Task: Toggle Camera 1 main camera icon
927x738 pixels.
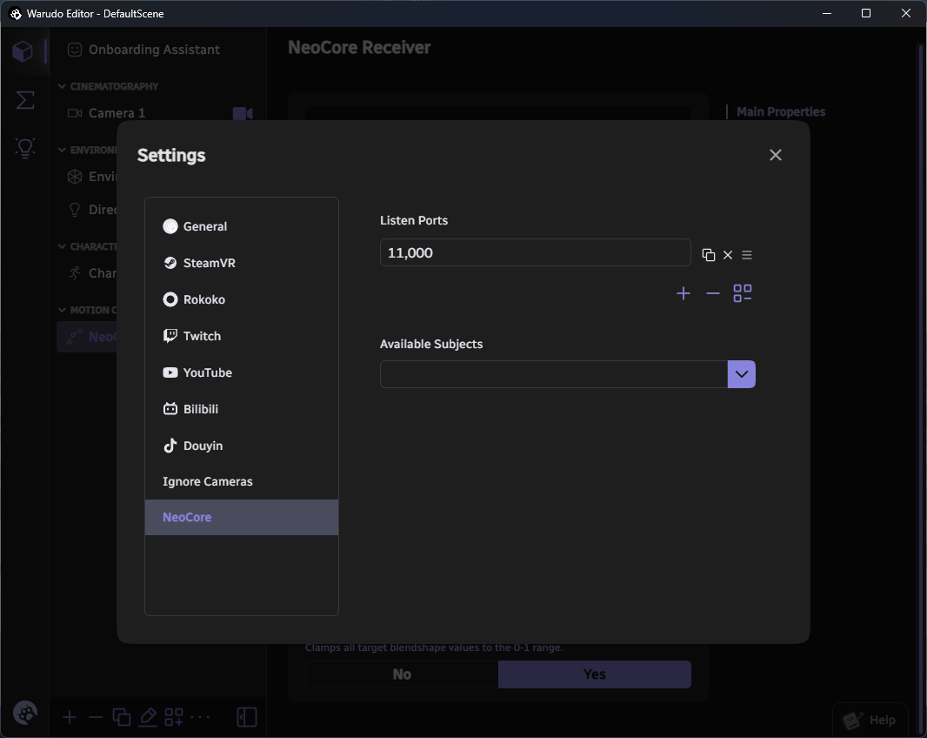Action: 243,113
